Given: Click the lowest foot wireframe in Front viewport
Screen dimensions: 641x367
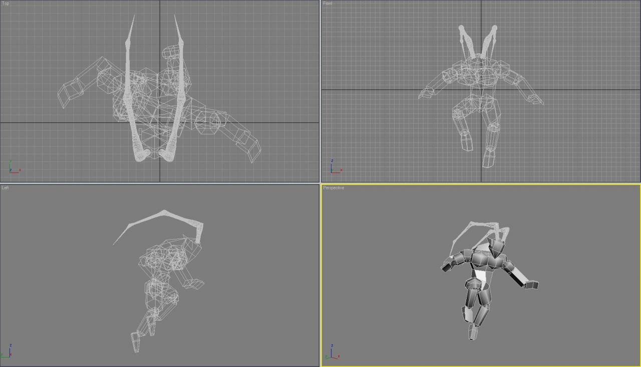Looking at the screenshot, I should [x=488, y=161].
